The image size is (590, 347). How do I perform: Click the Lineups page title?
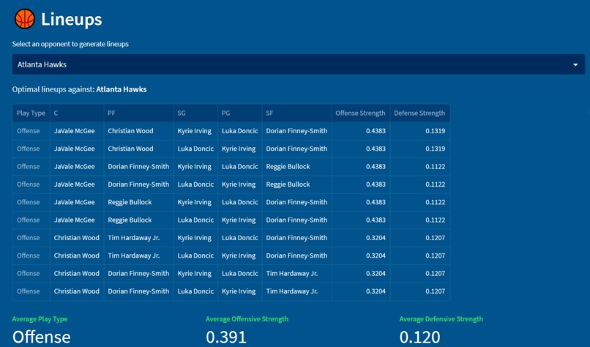[x=72, y=19]
